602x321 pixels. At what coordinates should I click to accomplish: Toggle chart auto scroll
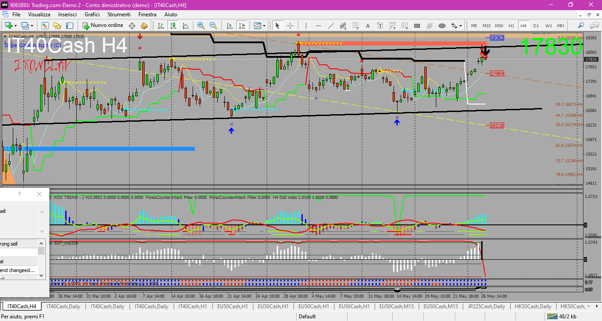[229, 26]
